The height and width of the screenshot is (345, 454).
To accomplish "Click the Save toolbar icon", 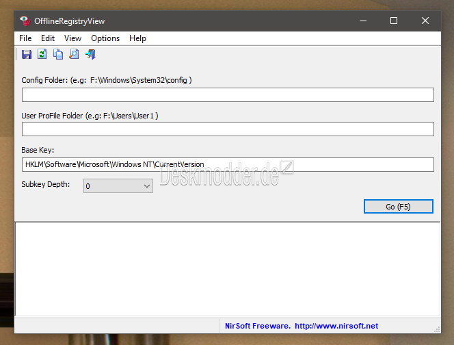I will tap(27, 54).
